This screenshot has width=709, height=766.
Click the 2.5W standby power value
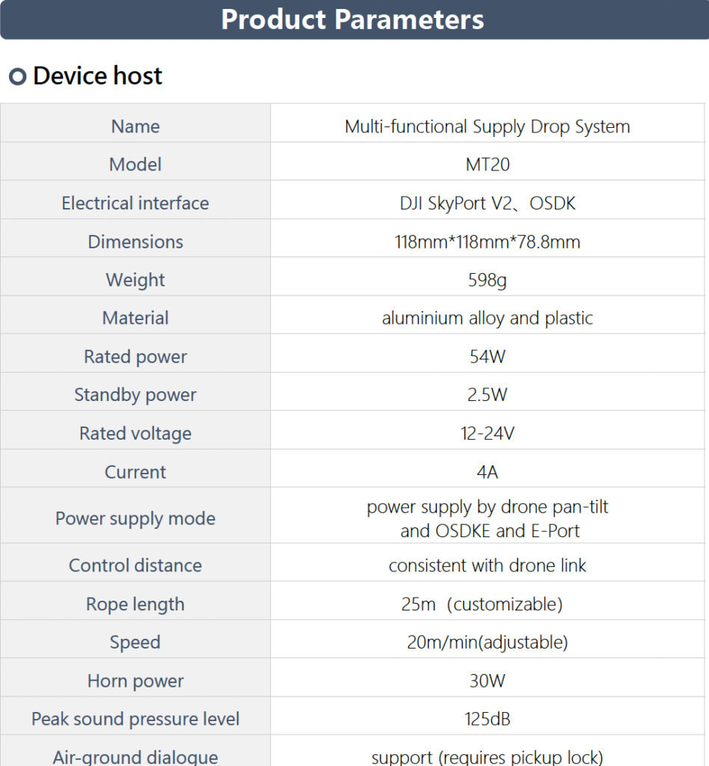pyautogui.click(x=487, y=395)
